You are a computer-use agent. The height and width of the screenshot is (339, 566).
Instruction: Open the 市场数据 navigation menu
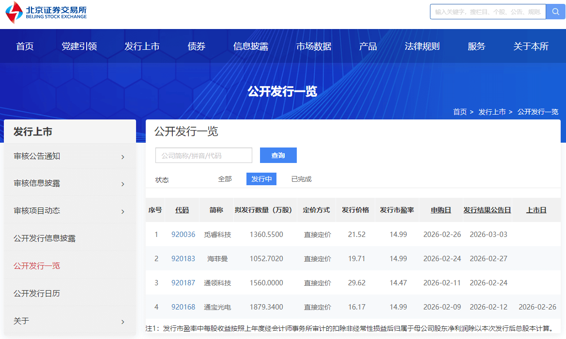[x=314, y=46]
